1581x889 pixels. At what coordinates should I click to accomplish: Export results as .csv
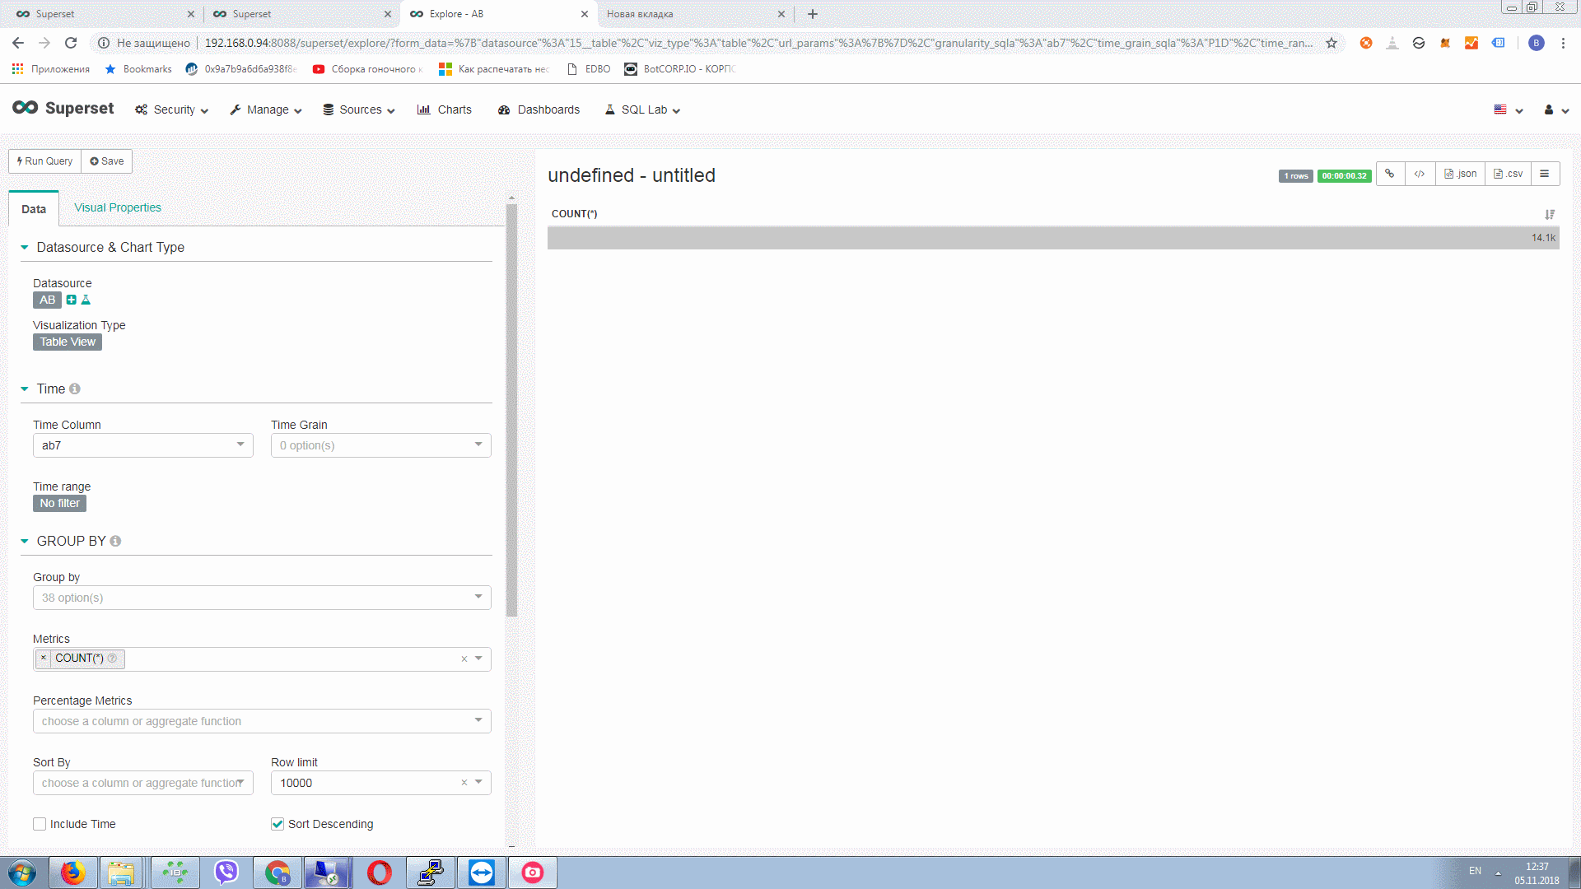1509,174
